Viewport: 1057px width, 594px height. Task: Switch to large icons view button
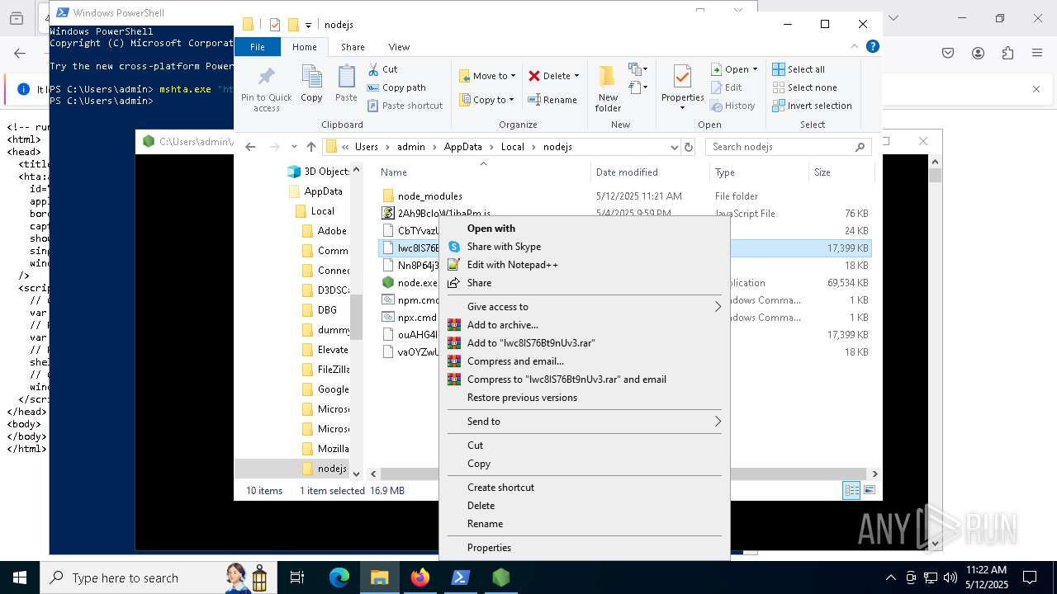pyautogui.click(x=869, y=490)
